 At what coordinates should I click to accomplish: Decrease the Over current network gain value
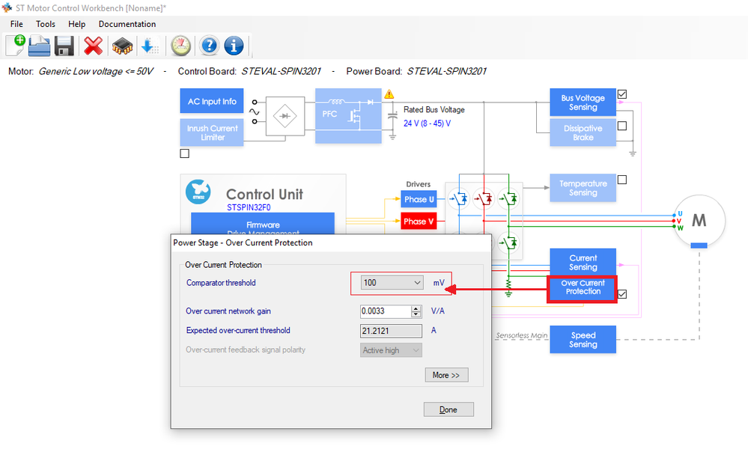point(416,314)
